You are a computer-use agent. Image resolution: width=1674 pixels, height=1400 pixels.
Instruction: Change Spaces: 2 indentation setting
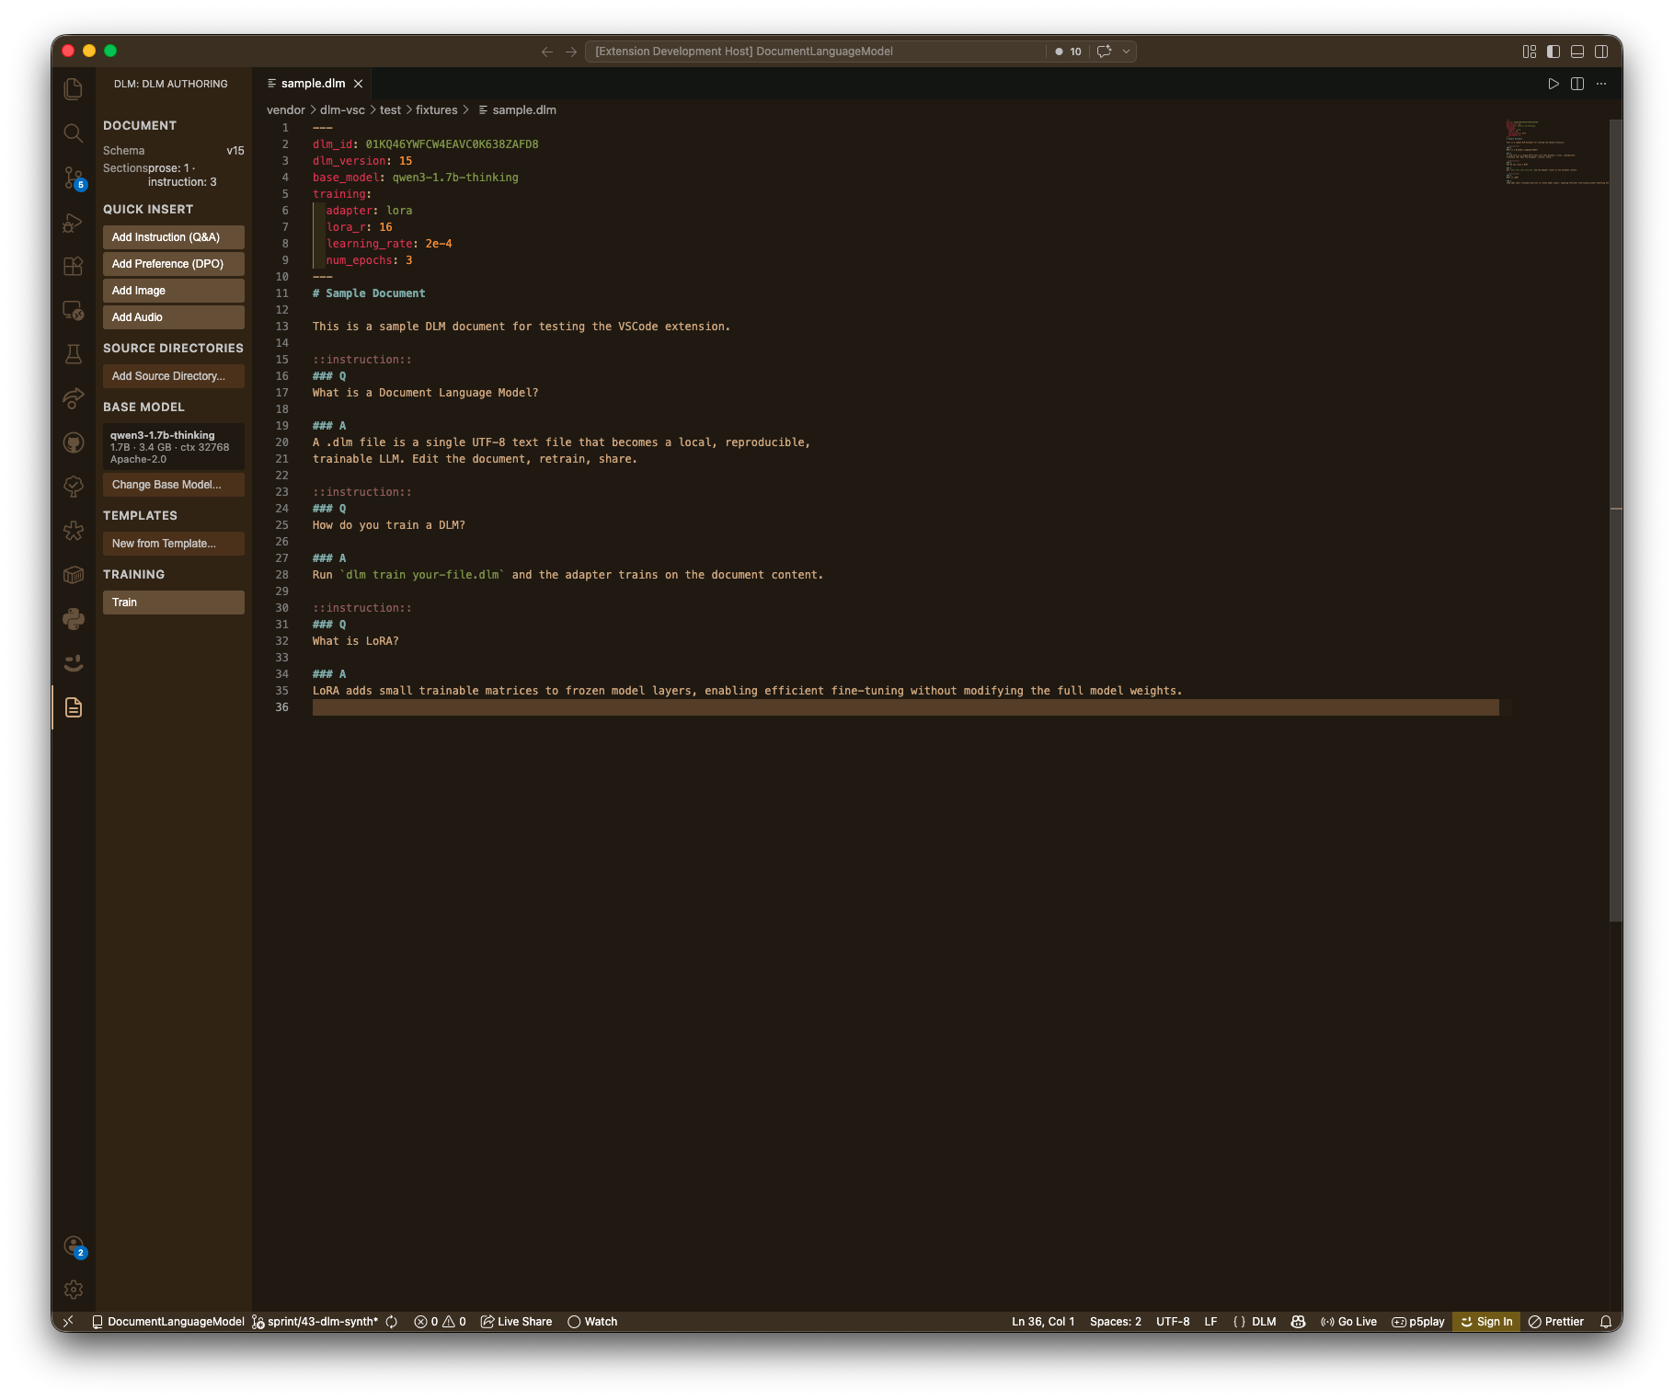(x=1116, y=1322)
